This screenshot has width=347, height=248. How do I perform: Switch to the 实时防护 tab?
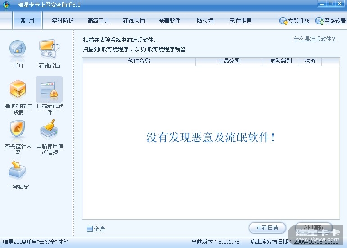(x=63, y=21)
